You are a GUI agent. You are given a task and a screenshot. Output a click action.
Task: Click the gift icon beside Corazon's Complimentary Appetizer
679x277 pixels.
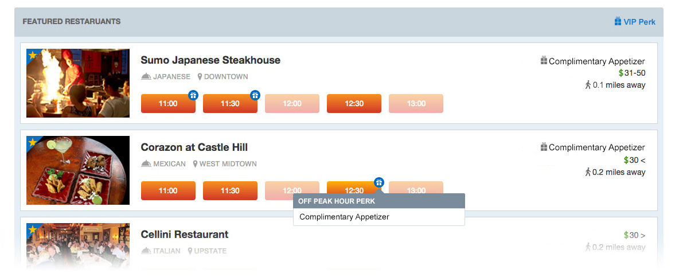coord(544,147)
